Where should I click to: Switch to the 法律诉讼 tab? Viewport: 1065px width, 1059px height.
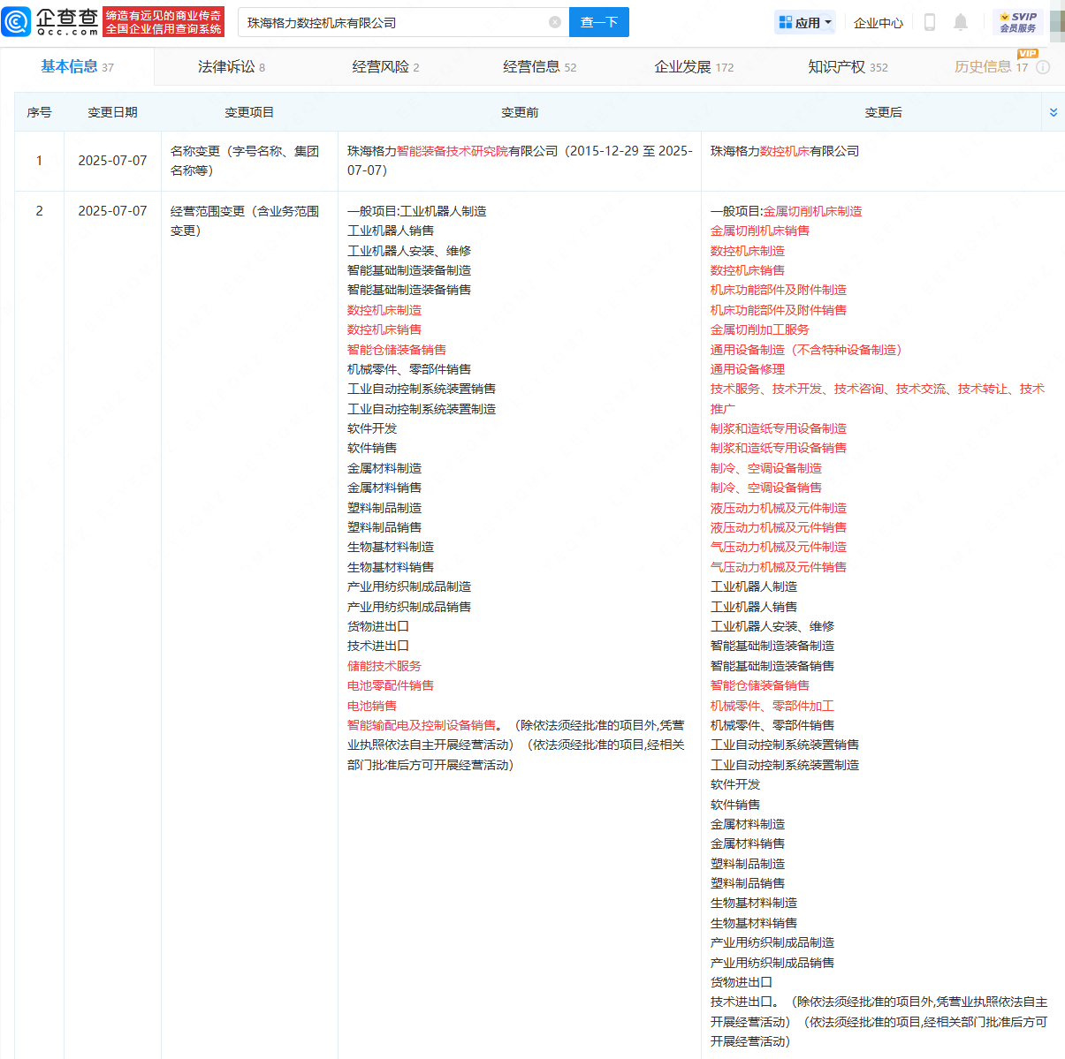pyautogui.click(x=231, y=66)
